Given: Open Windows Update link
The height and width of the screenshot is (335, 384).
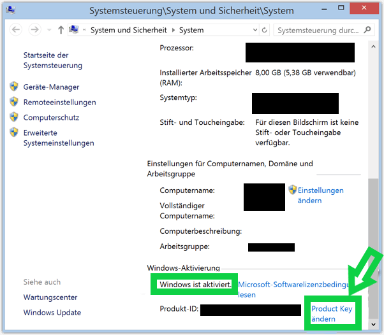Looking at the screenshot, I should pos(52,313).
